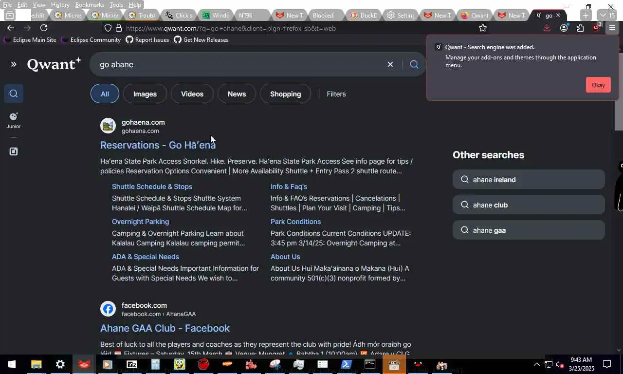
Task: Open the extensions puzzle icon
Action: (x=580, y=28)
